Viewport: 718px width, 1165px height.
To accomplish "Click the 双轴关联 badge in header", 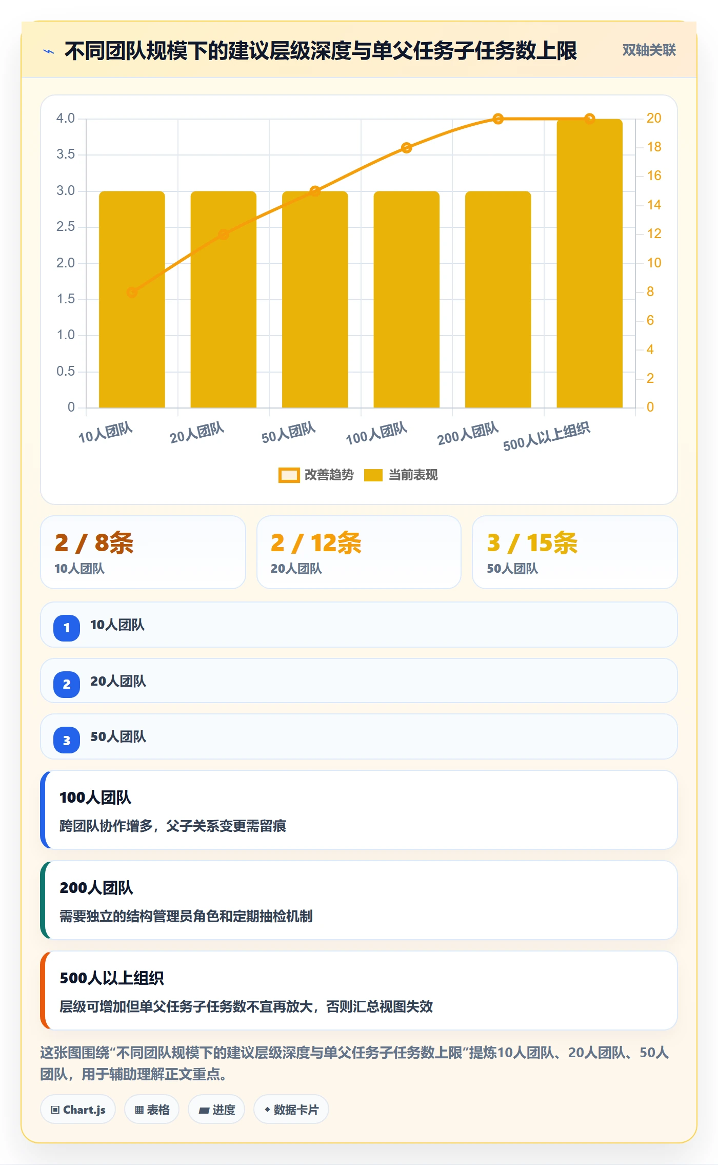I will pyautogui.click(x=649, y=50).
